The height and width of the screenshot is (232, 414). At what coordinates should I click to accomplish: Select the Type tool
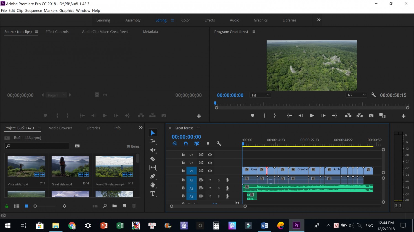pyautogui.click(x=153, y=194)
